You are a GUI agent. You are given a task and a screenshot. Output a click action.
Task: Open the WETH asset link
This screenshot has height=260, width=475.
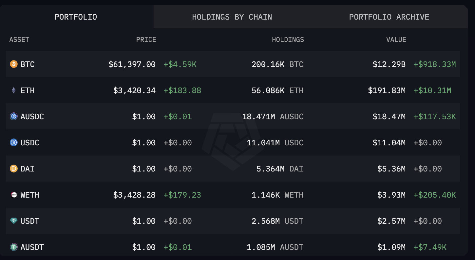pos(30,195)
